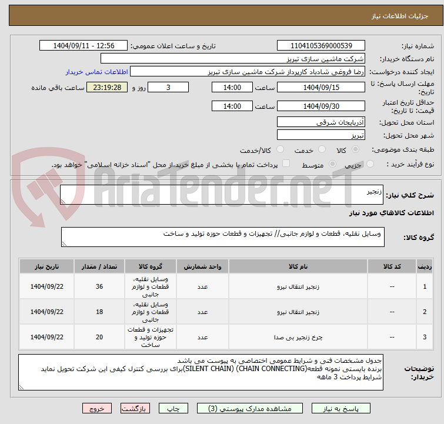This screenshot has width=444, height=424.
Task: Click the پاسخ به نیاز button
Action: (x=341, y=409)
